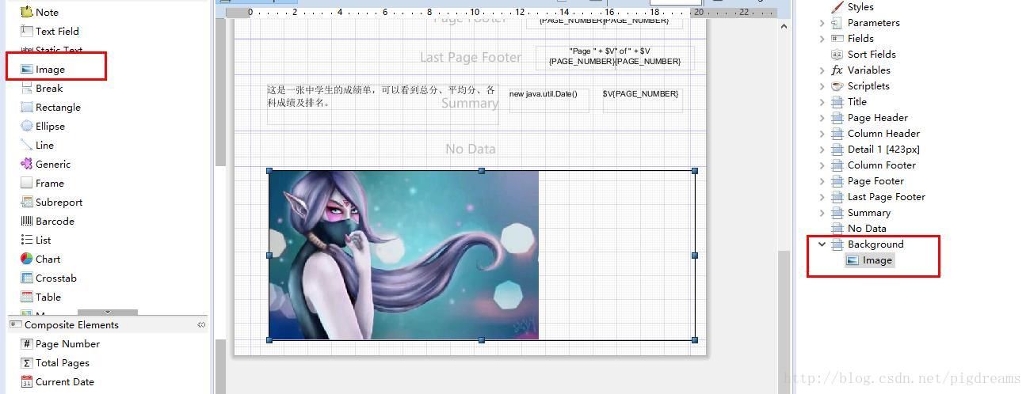Choose the Current Date composite element
This screenshot has height=394, width=1030.
tap(57, 381)
